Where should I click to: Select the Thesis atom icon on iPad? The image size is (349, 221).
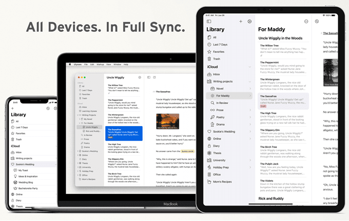209,153
